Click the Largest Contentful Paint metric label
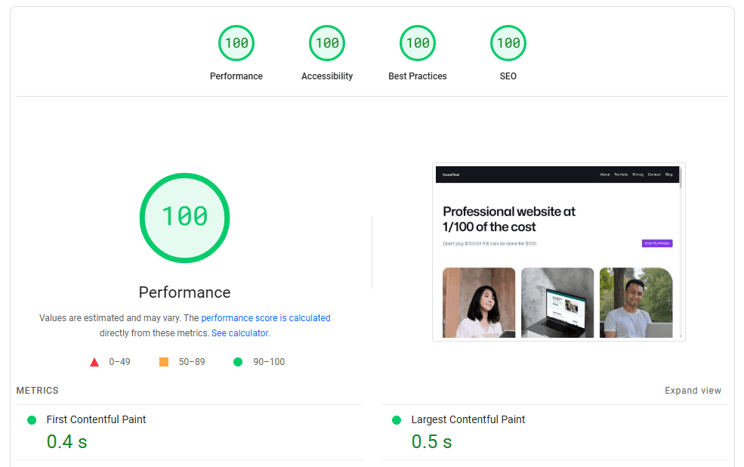The width and height of the screenshot is (744, 467). [468, 419]
